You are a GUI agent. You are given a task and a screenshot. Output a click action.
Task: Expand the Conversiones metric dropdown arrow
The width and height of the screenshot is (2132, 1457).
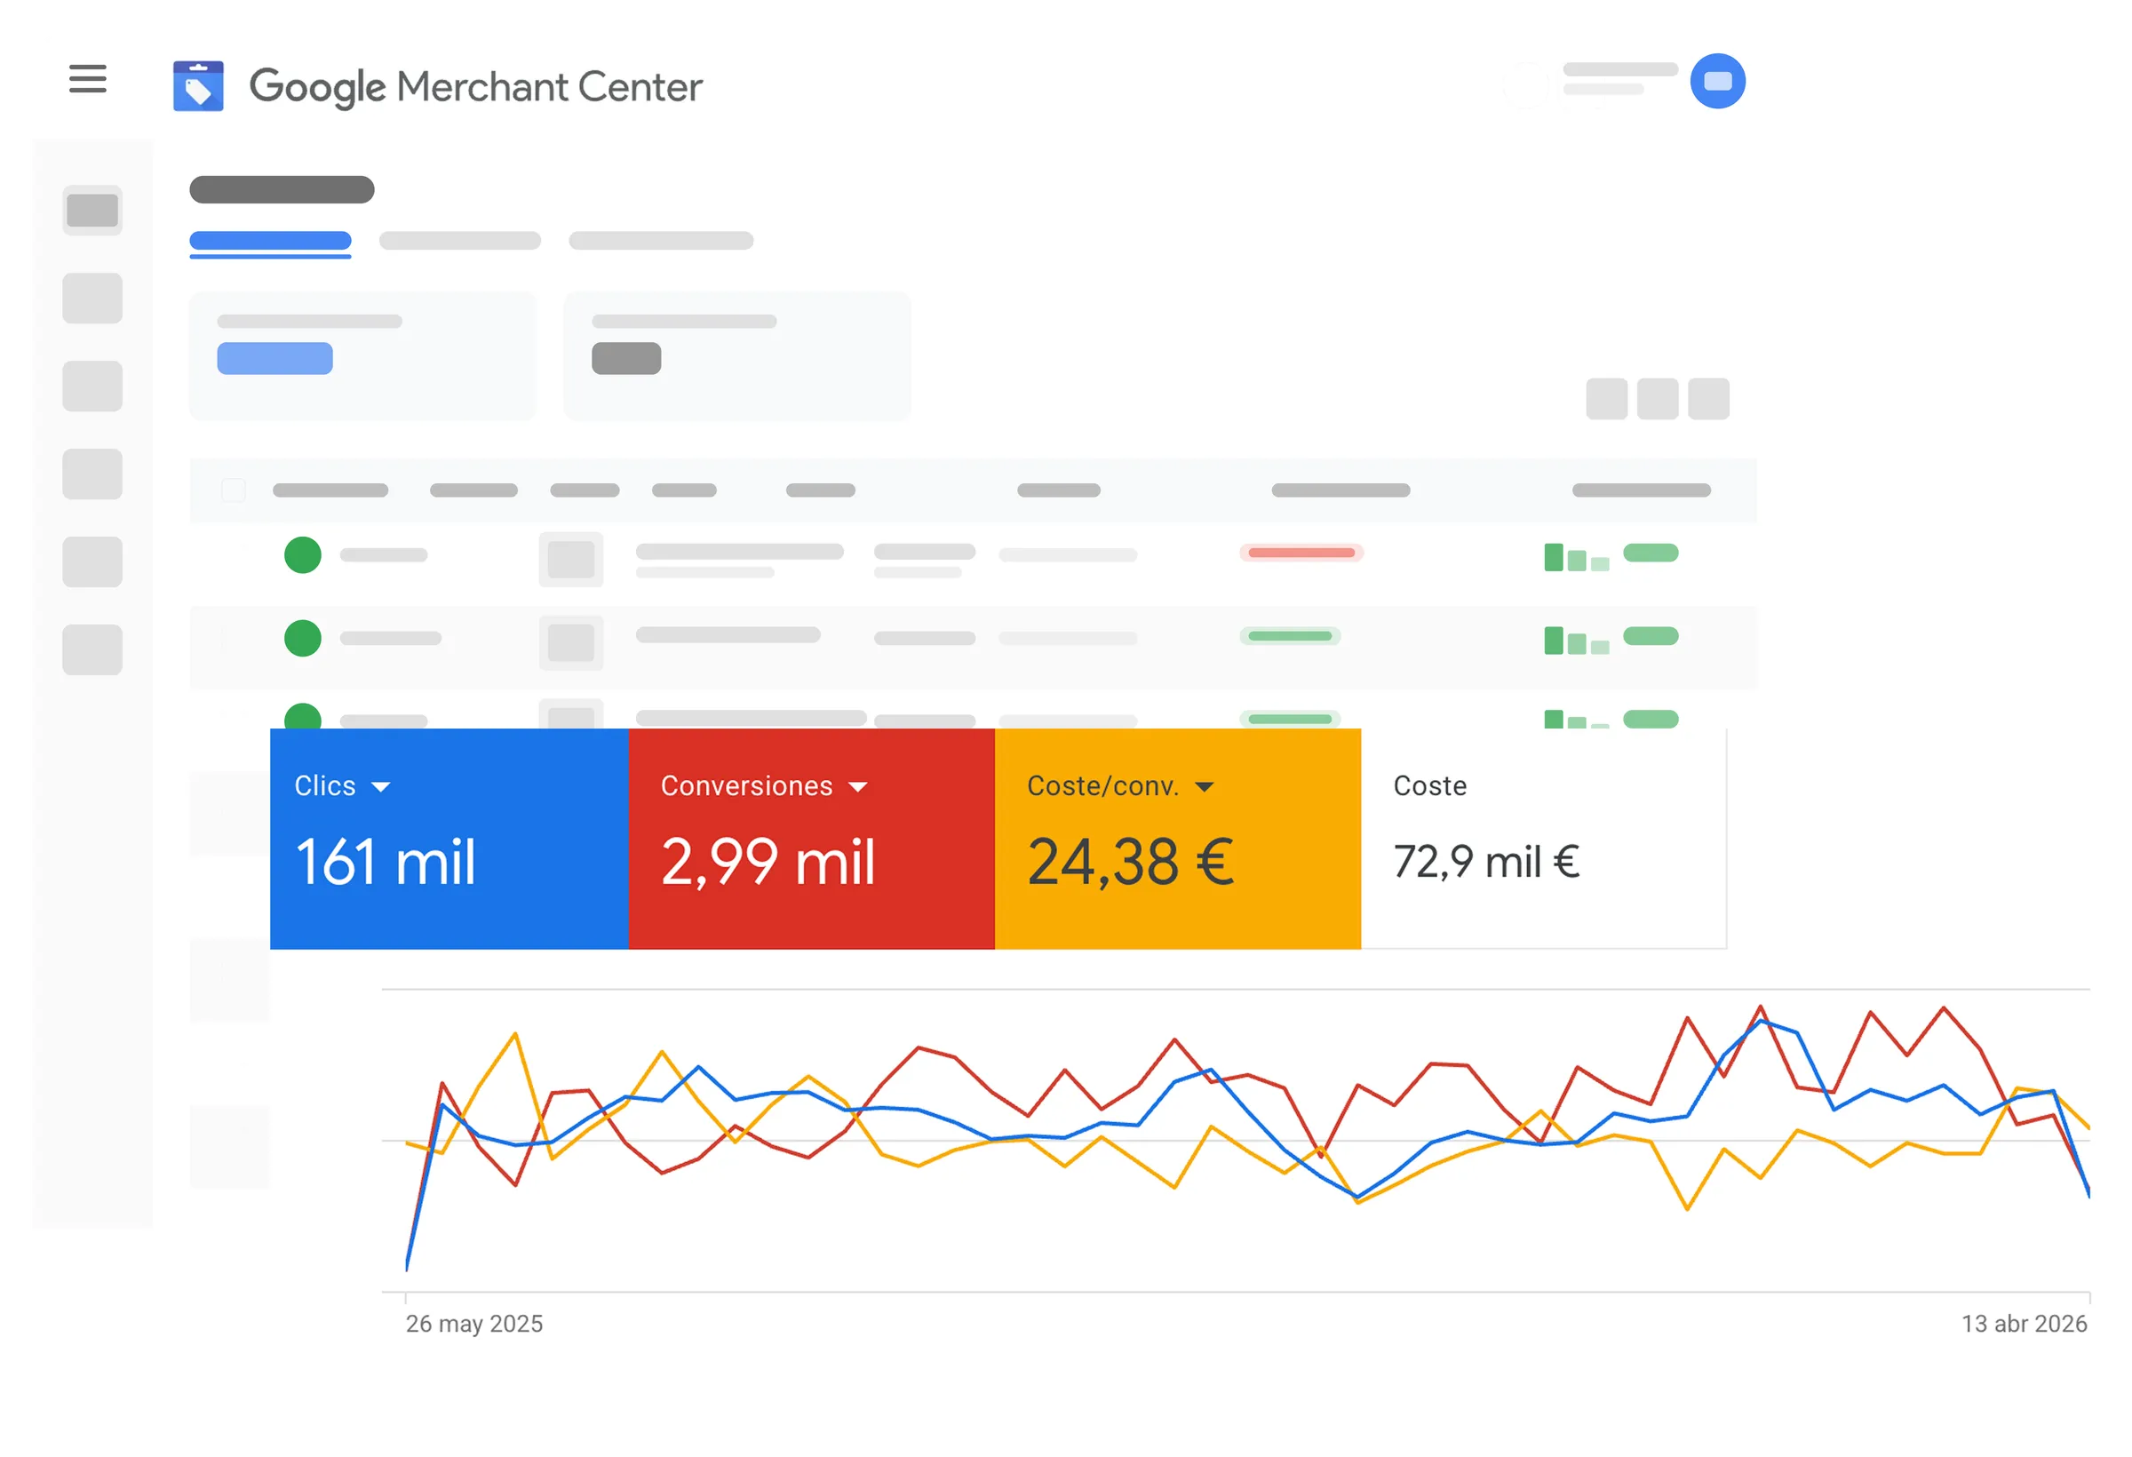858,786
